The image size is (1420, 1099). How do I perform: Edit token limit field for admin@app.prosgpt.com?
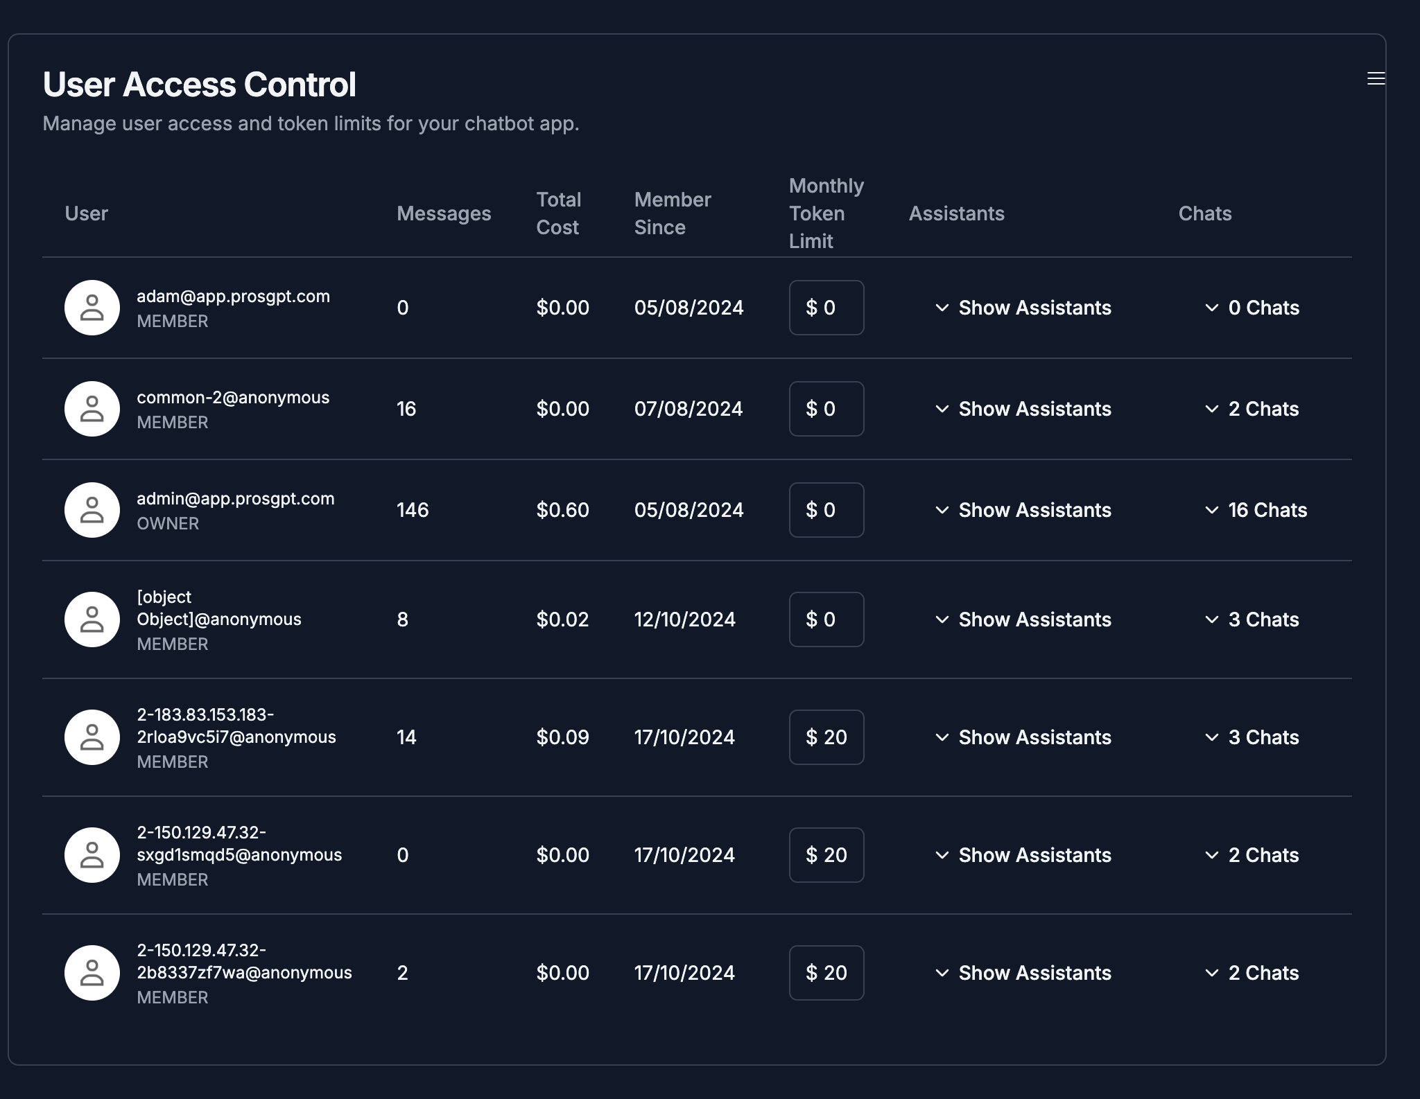826,510
